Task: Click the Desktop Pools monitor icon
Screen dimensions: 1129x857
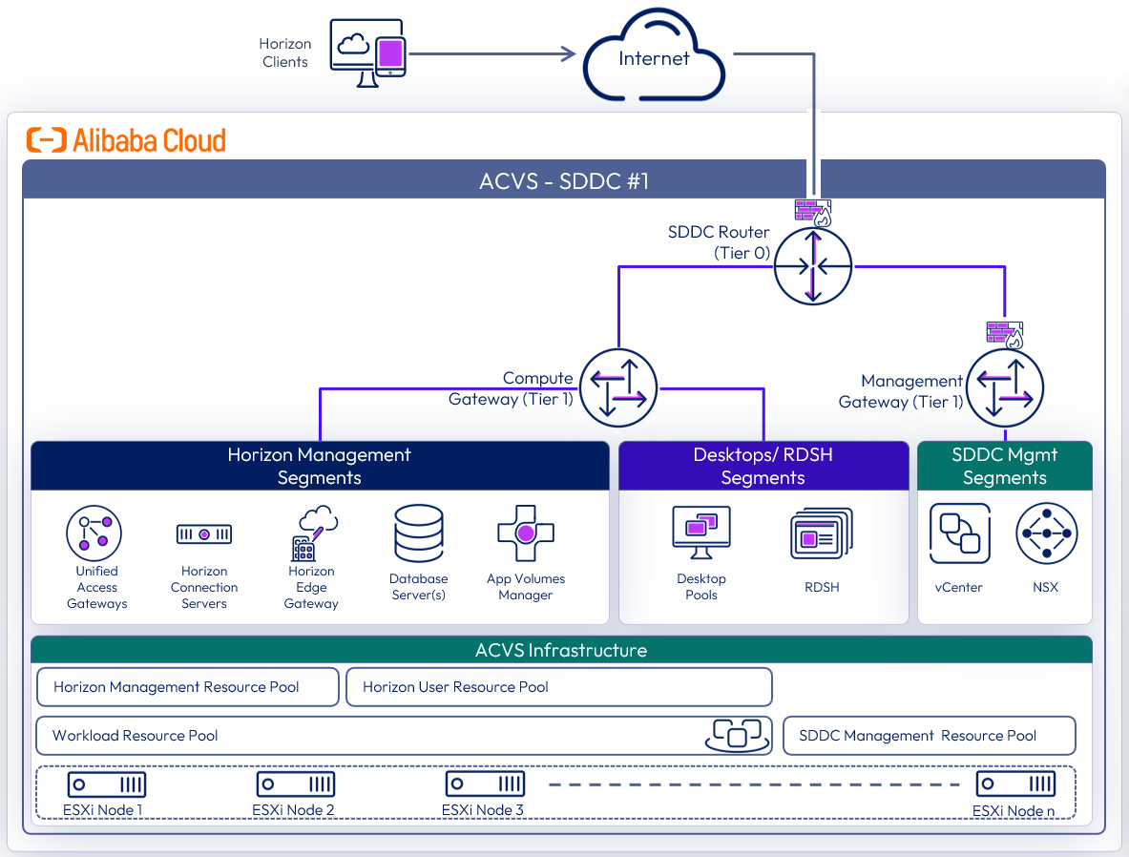Action: pyautogui.click(x=701, y=533)
